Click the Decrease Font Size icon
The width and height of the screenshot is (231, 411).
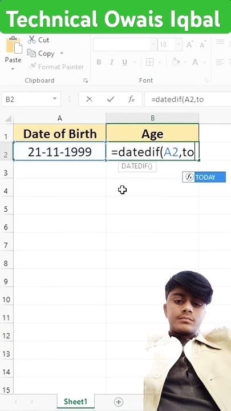202,45
